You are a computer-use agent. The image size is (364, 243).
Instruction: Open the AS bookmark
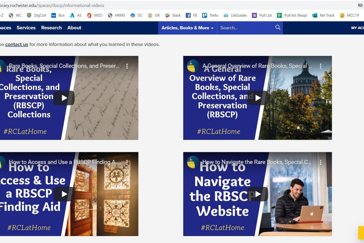76,15
